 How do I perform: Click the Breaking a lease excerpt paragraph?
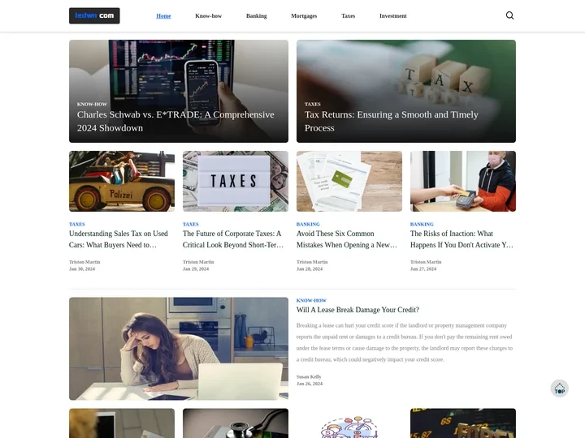405,342
